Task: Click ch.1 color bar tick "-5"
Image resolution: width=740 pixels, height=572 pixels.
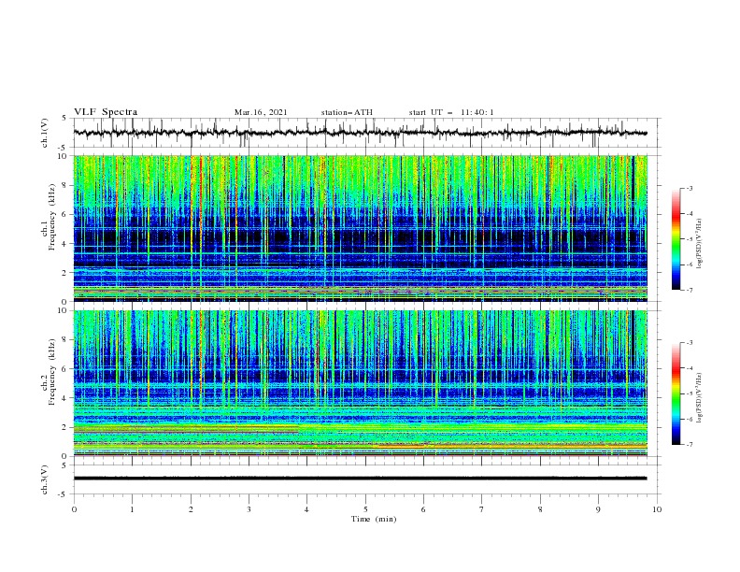Action: (x=690, y=239)
